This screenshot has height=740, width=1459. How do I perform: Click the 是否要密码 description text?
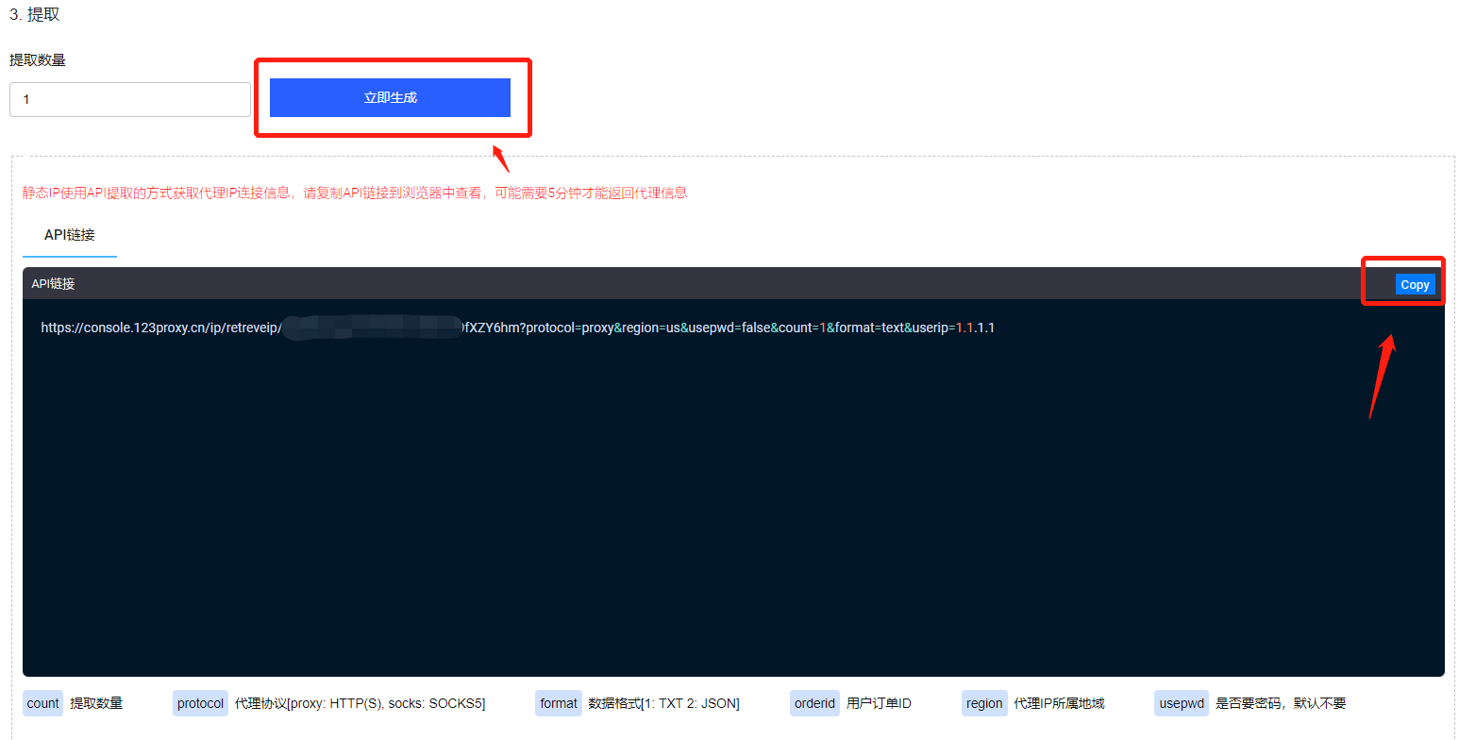click(x=1280, y=703)
